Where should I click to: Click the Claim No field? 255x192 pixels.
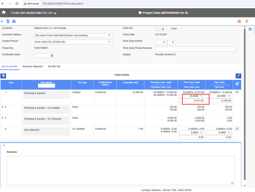(x=160, y=29)
